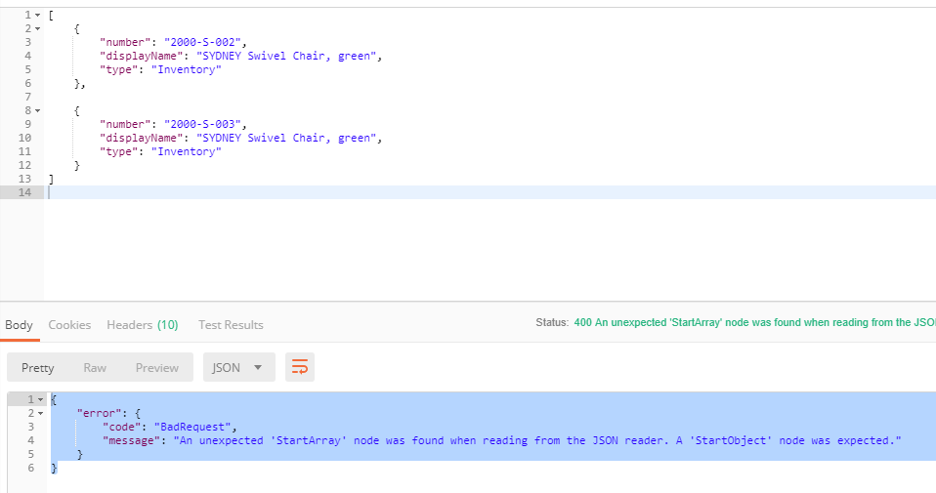Click the error message text in the response

[537, 440]
